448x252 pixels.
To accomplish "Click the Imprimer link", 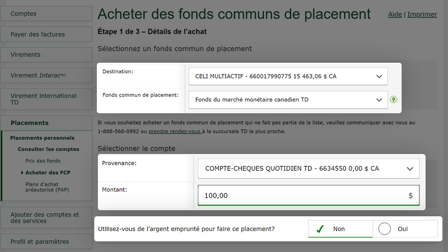I will (422, 14).
